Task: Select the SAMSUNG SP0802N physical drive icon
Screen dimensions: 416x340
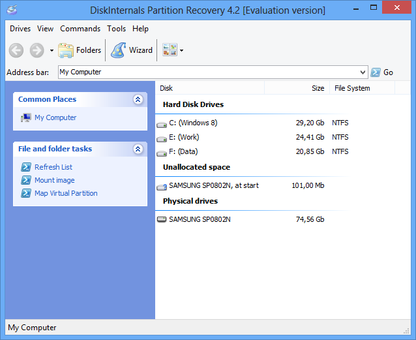Action: [x=162, y=219]
